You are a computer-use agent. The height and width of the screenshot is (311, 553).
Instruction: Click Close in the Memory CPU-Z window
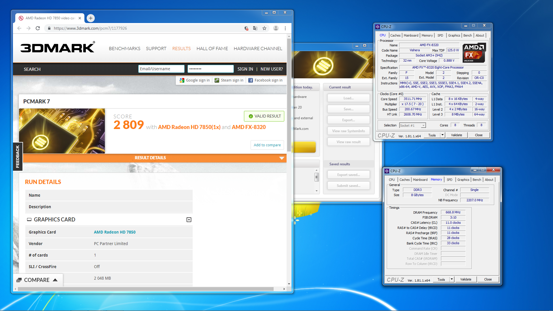[488, 279]
